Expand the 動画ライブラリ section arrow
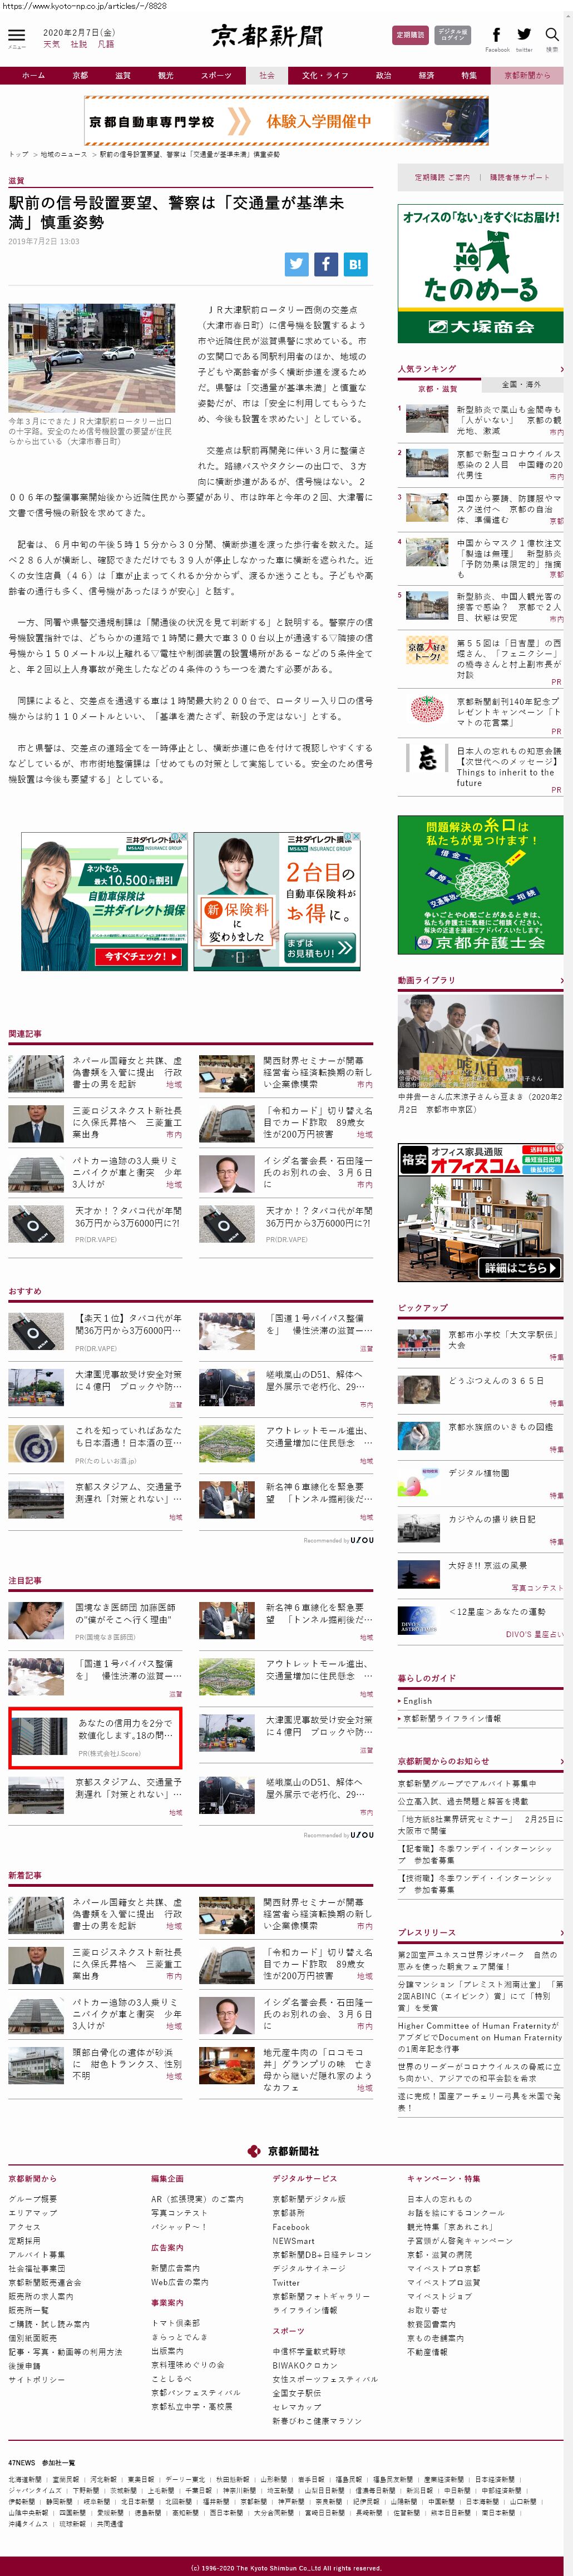Viewport: 573px width, 2576px height. 561,980
